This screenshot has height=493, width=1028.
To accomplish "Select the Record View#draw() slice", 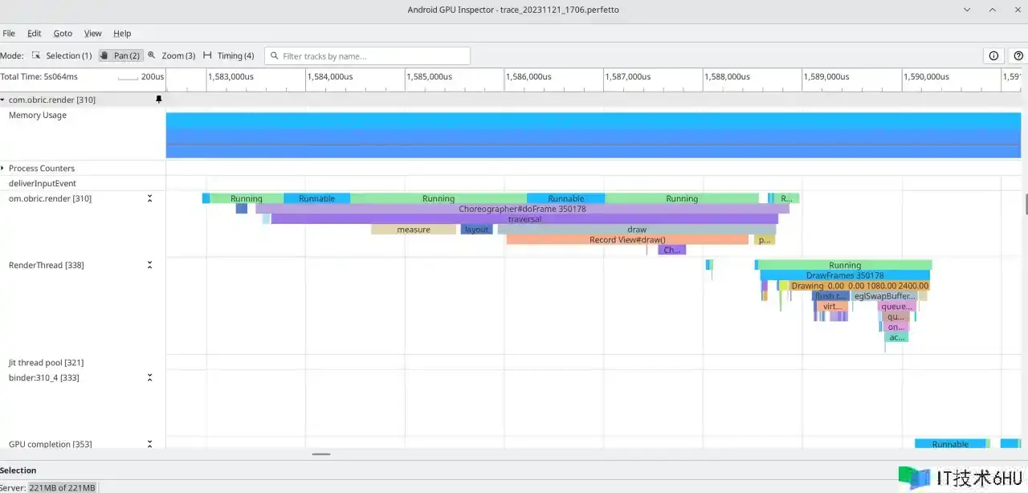I will tap(627, 239).
